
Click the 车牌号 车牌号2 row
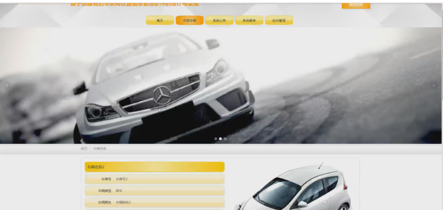(154, 179)
